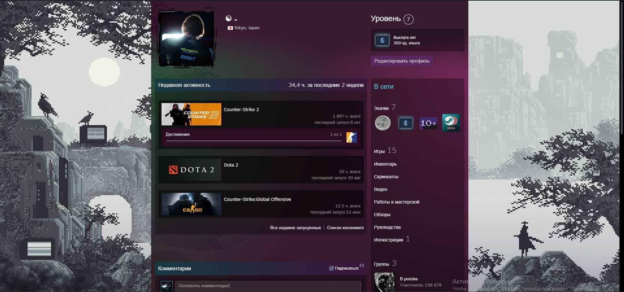Open Скриншоты screenshots section

386,177
